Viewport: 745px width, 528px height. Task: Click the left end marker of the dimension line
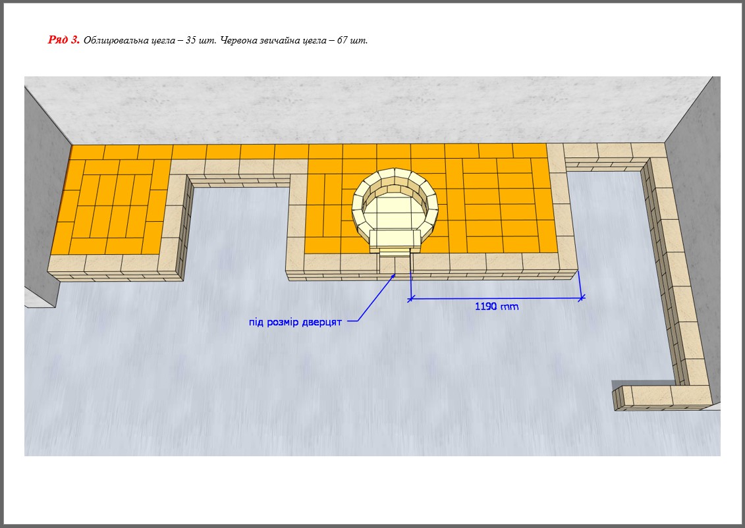click(x=410, y=299)
